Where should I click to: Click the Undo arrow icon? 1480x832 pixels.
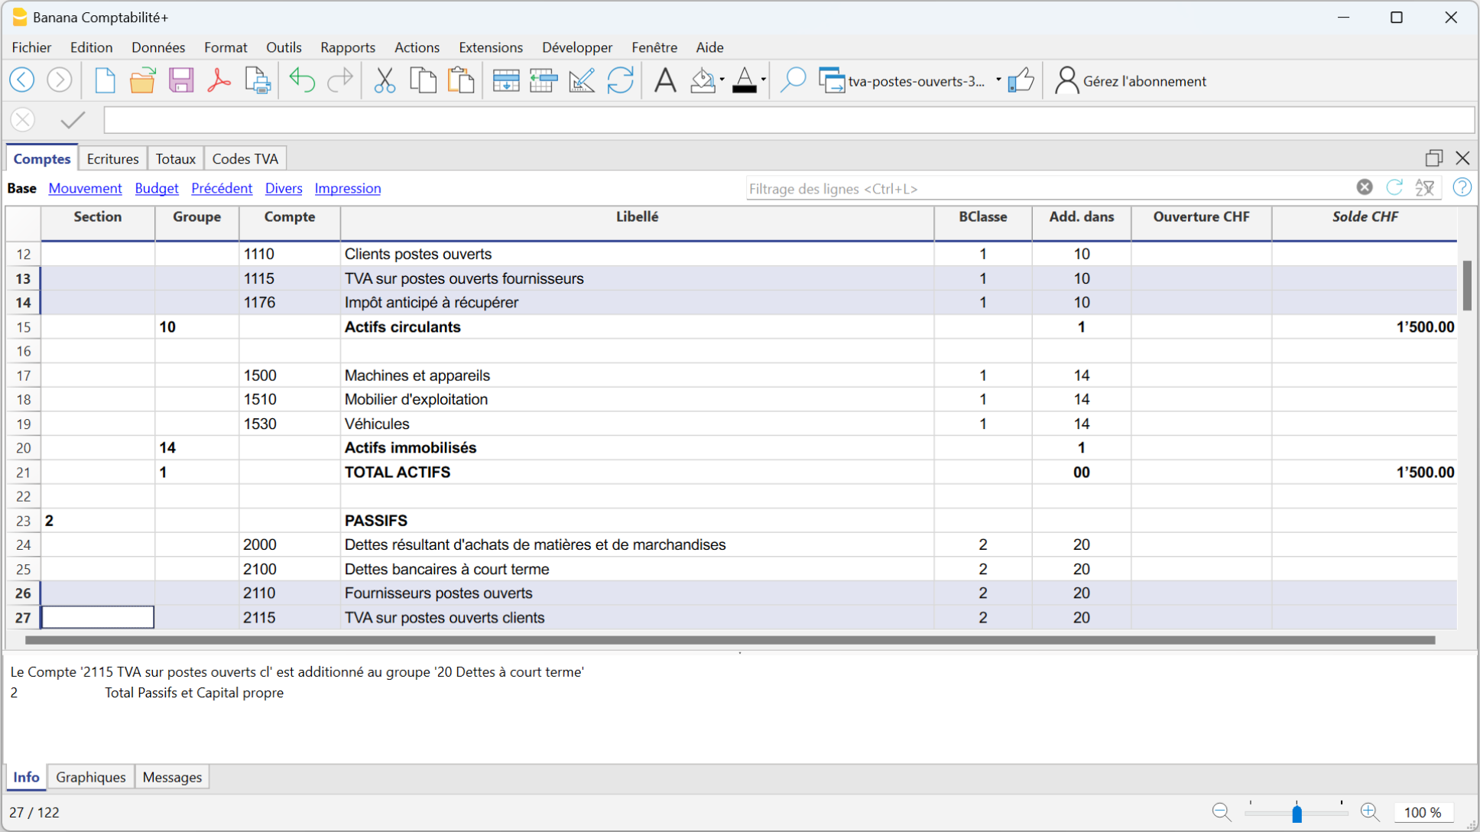click(302, 80)
